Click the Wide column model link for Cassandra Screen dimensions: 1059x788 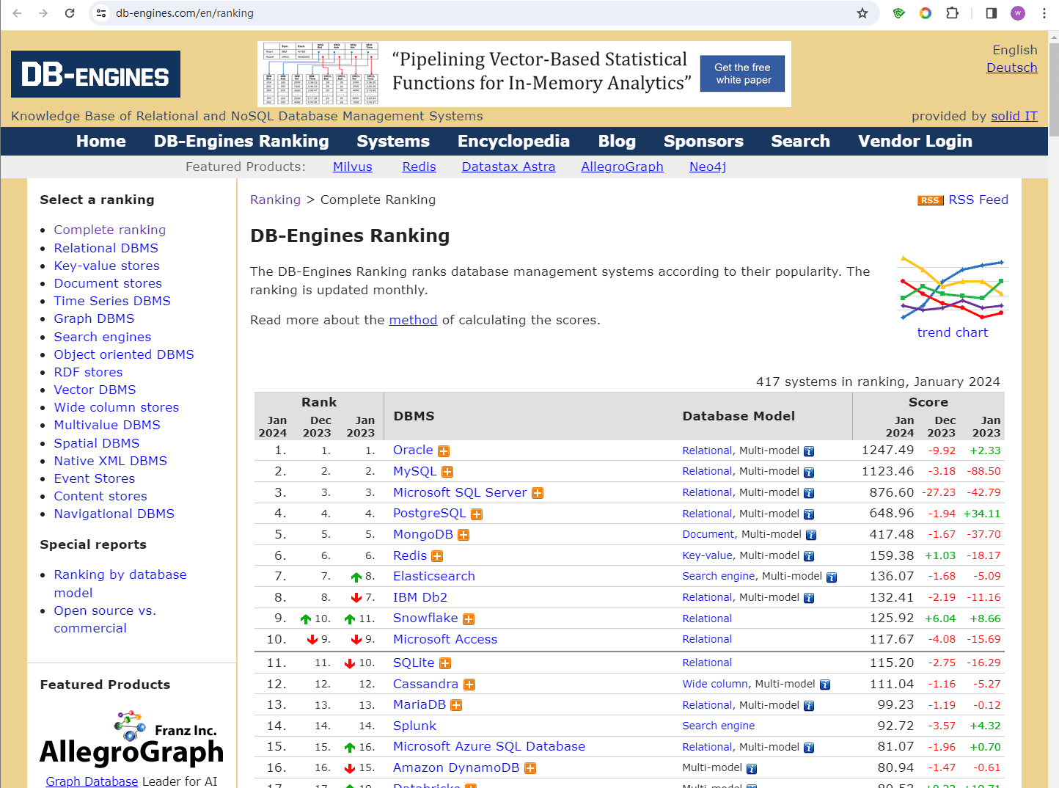[715, 684]
